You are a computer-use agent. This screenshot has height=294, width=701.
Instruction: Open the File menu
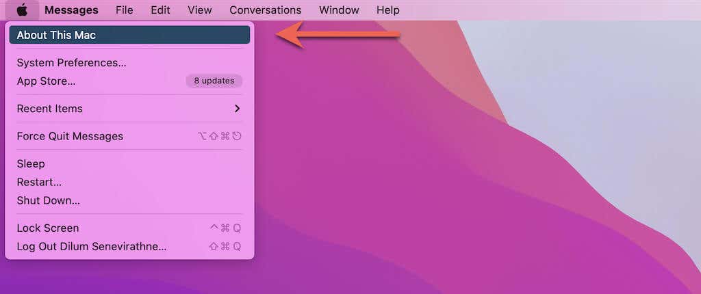[x=125, y=10]
